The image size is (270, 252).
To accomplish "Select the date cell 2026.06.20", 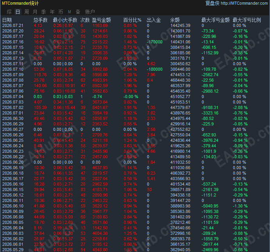I will 13,162.
